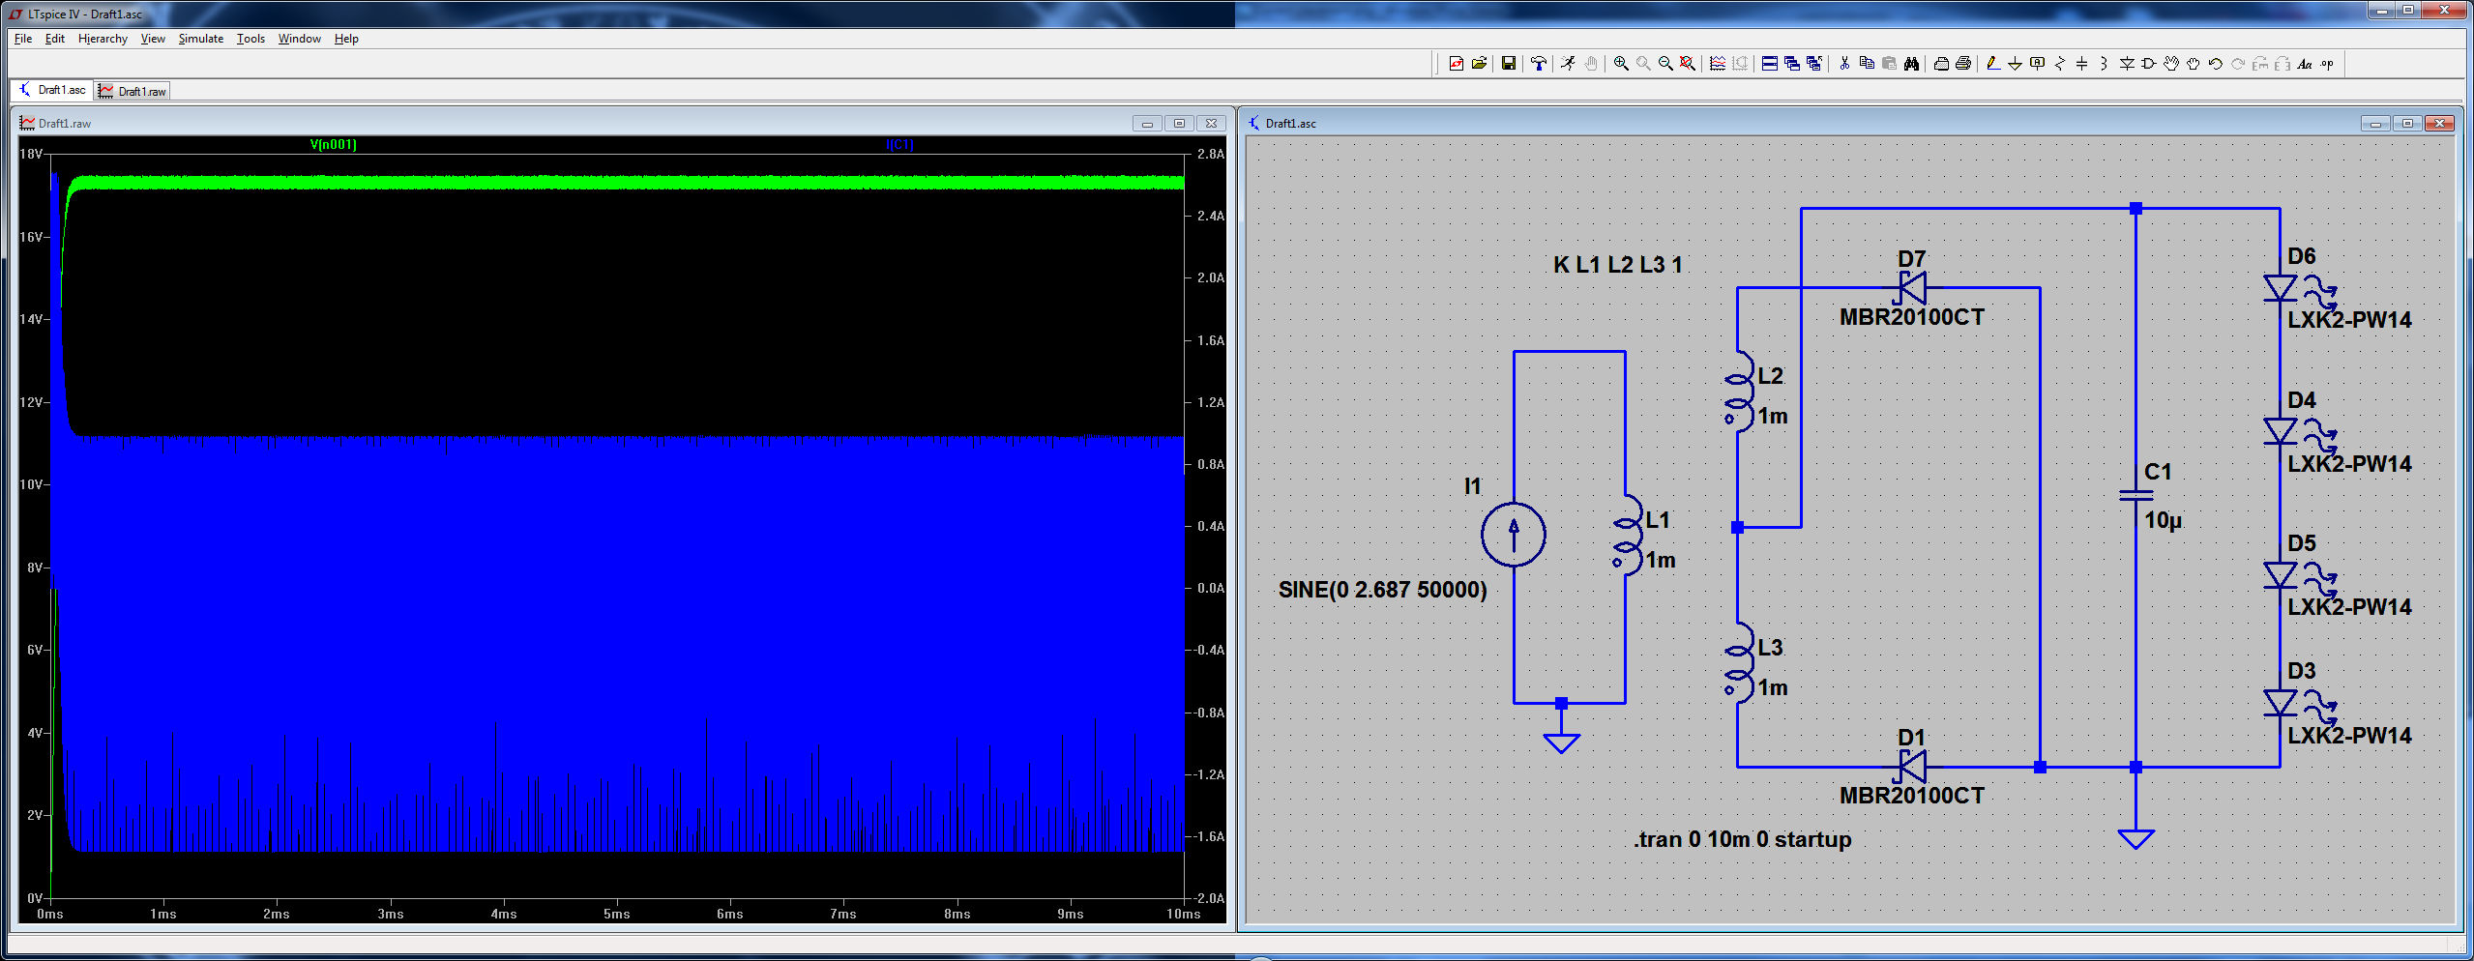Zoom in using the magnifier-plus icon

[1621, 64]
